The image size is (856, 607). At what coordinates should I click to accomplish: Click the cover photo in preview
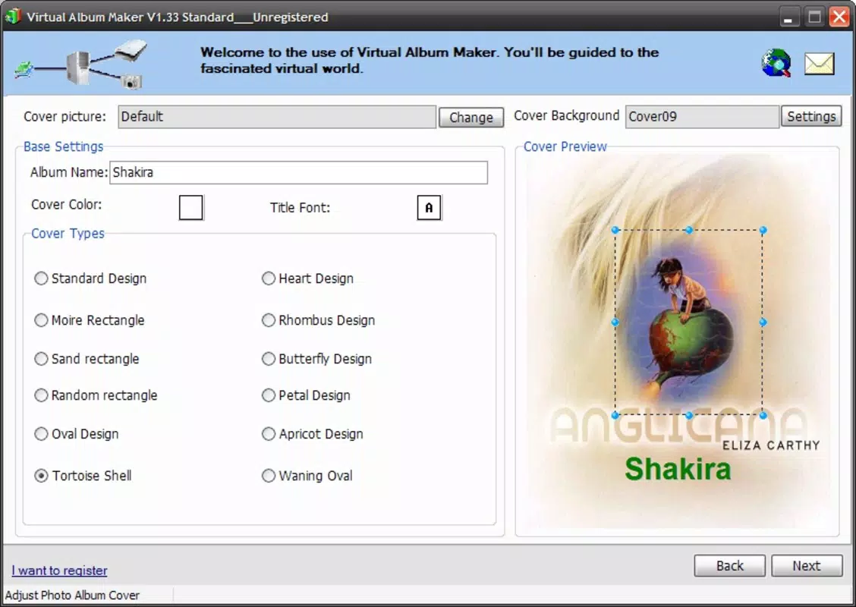pyautogui.click(x=689, y=322)
